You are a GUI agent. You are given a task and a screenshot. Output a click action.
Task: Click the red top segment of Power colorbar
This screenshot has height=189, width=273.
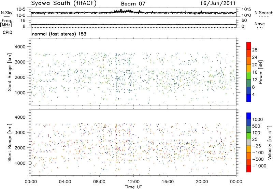(x=249, y=46)
